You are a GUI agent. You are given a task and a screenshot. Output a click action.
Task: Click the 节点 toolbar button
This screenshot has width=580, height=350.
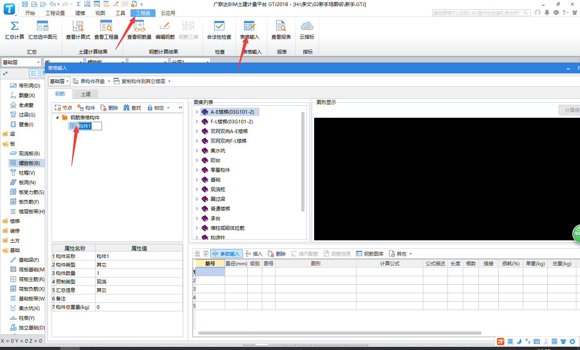(64, 108)
